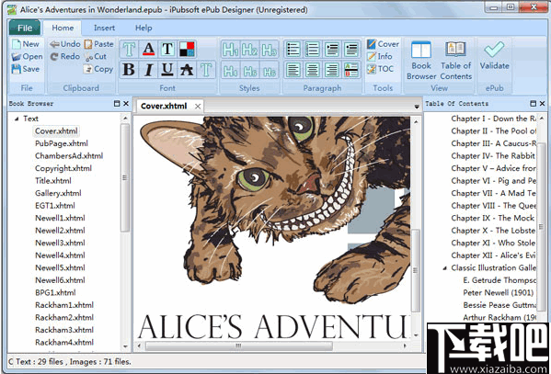Open Chapter X - The Lobster entry
The image size is (551, 374).
[493, 231]
